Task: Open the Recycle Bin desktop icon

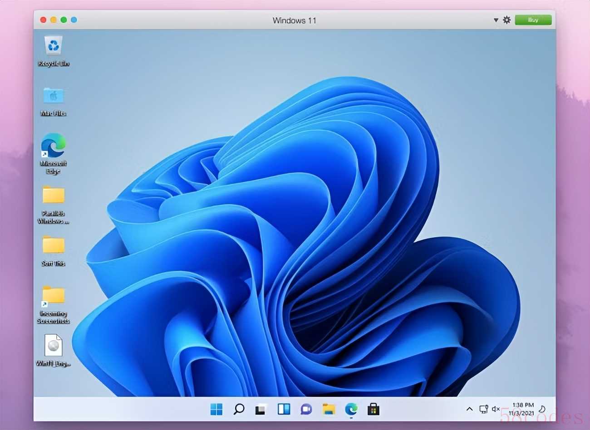Action: click(x=54, y=51)
